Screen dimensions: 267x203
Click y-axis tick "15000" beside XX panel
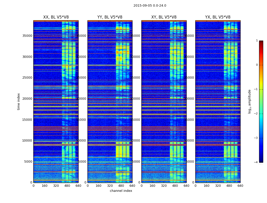27,120
